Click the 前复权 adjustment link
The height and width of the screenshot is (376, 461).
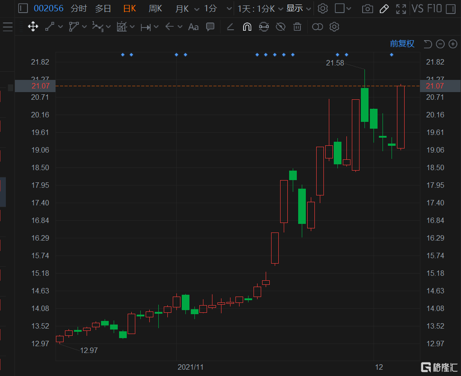click(402, 44)
